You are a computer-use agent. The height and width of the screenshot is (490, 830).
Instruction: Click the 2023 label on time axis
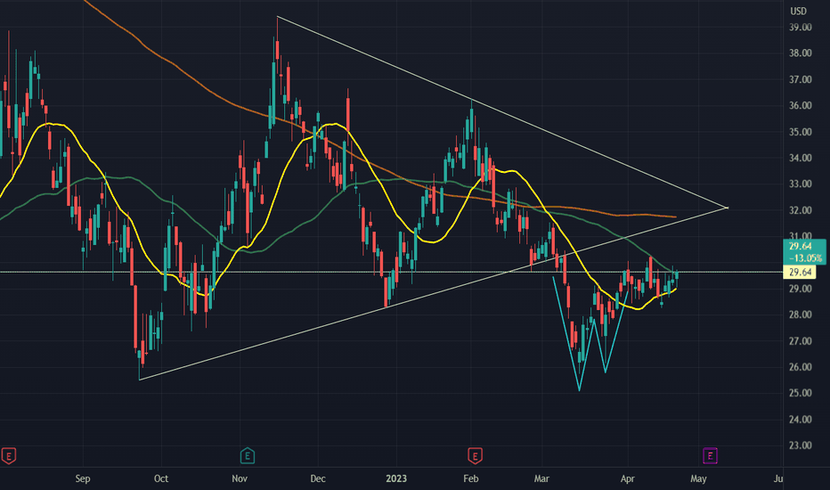click(x=396, y=479)
